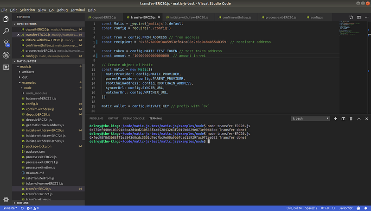Close the transfer-ERC20.js editor tab
Image resolution: width=371 pixels, height=211 pixels.
click(x=159, y=17)
